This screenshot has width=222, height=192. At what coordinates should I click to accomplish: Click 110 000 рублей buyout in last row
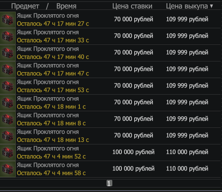tap(187, 169)
